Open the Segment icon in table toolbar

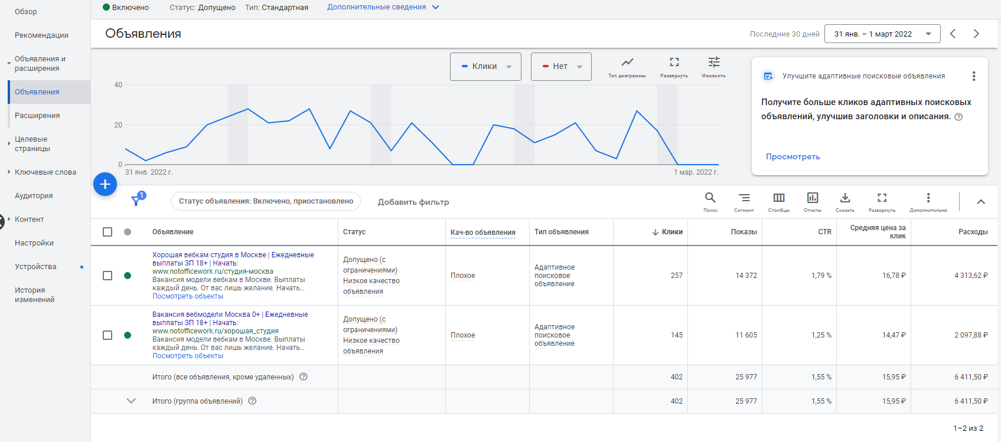point(744,198)
